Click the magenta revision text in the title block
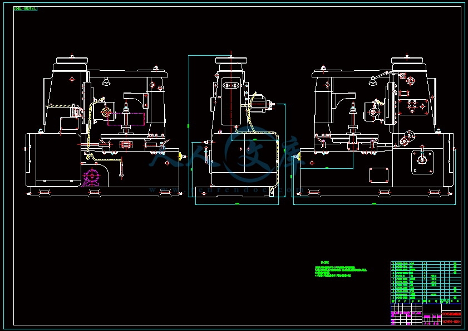Viewport: 468px width, 331px height. [x=406, y=313]
